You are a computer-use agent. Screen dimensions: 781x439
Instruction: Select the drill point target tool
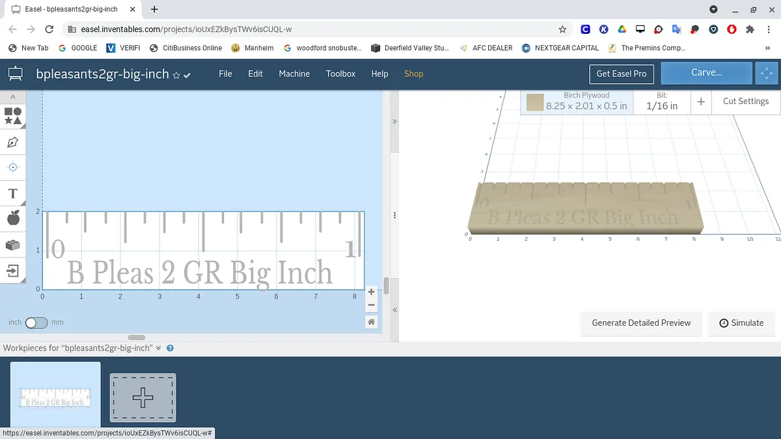click(13, 167)
